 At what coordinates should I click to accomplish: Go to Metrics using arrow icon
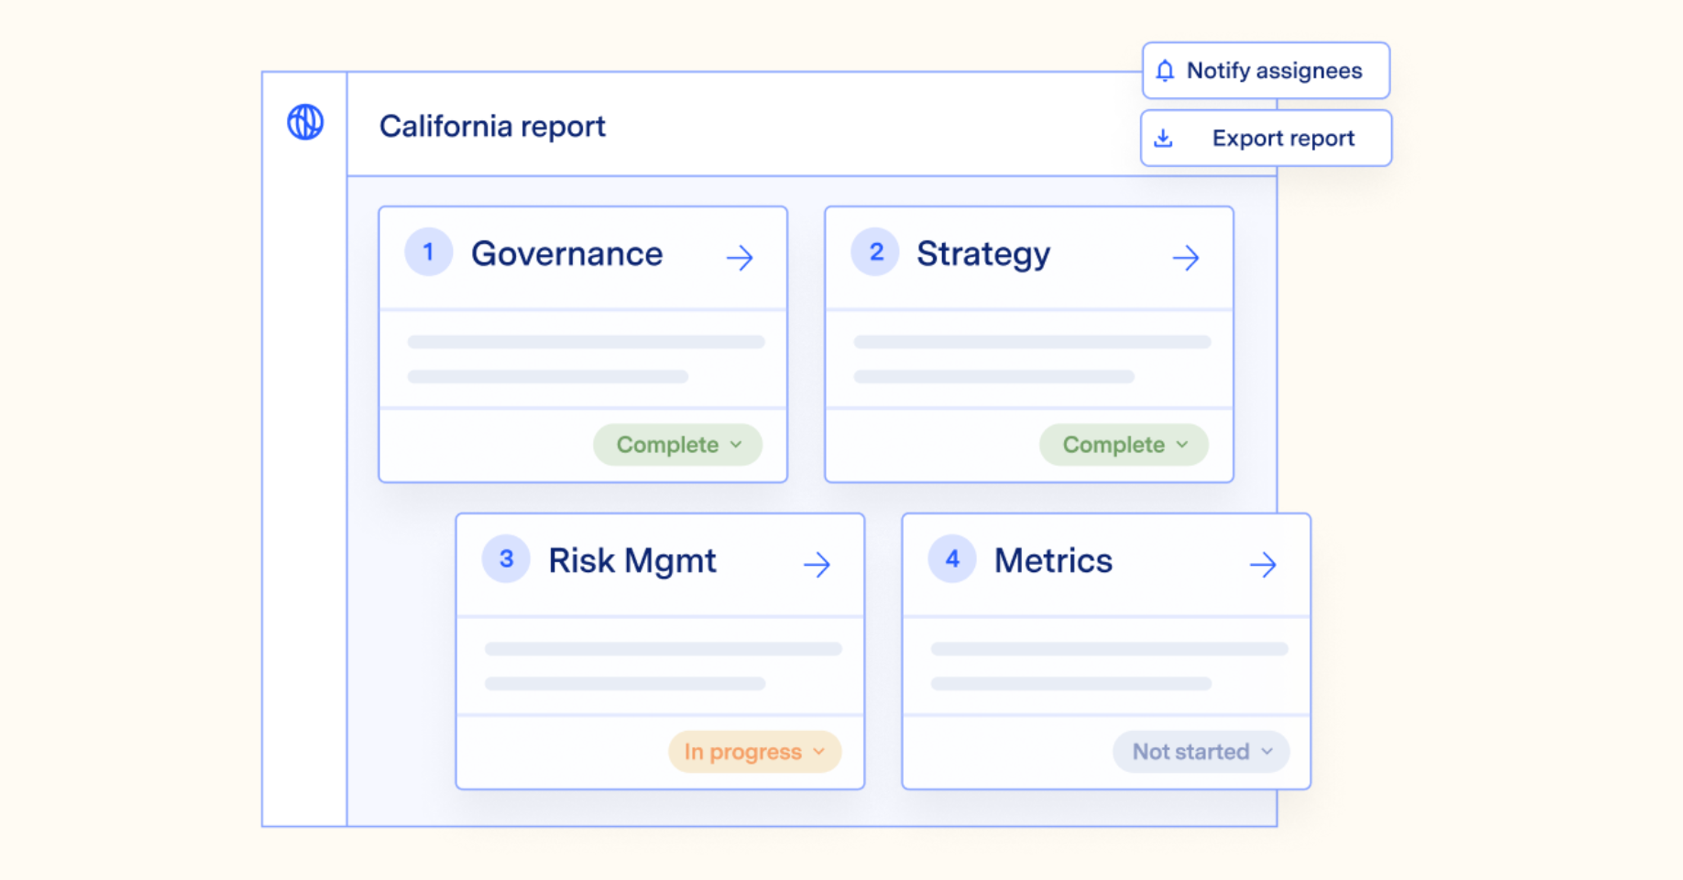point(1262,564)
